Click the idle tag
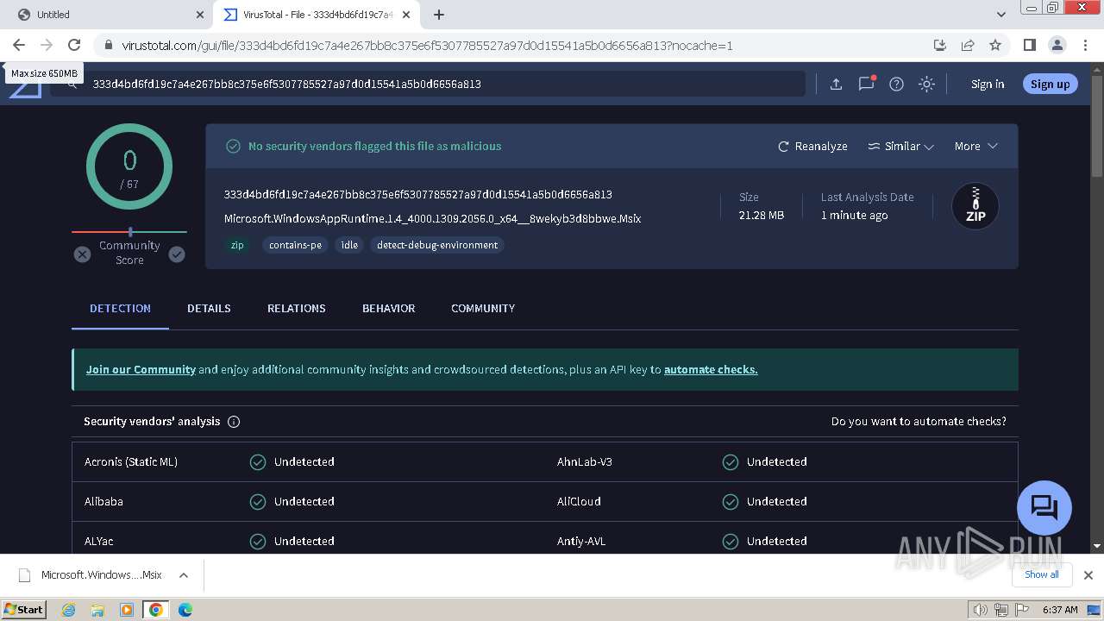Screen dimensions: 1104x621 point(349,245)
